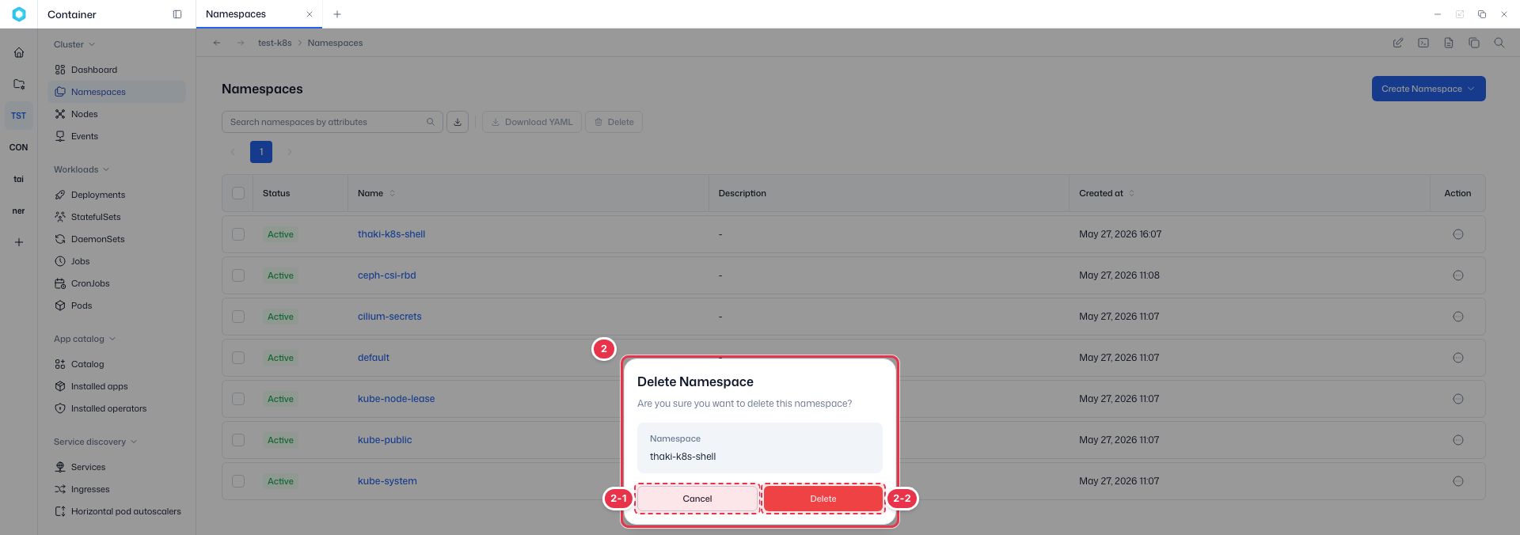Click the Download YAML button
Viewport: 1520px width, 535px height.
coord(532,122)
